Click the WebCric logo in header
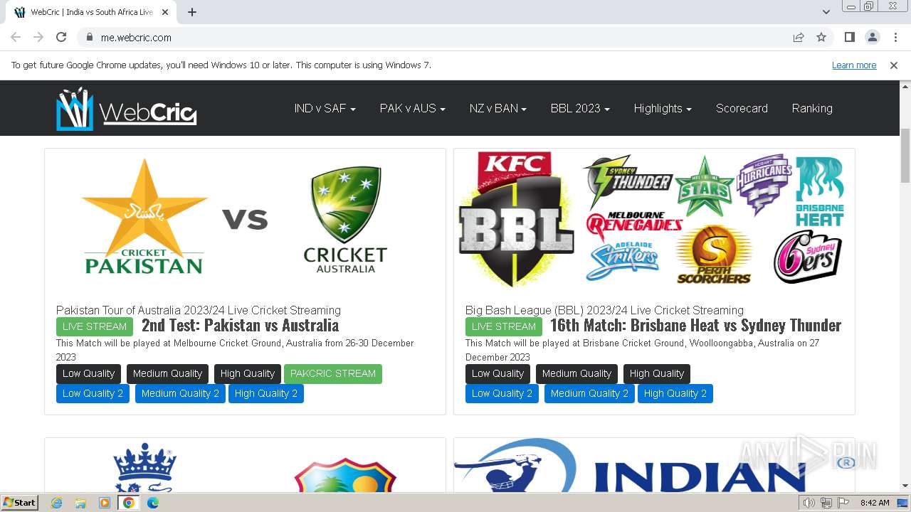The width and height of the screenshot is (911, 512). click(x=127, y=109)
